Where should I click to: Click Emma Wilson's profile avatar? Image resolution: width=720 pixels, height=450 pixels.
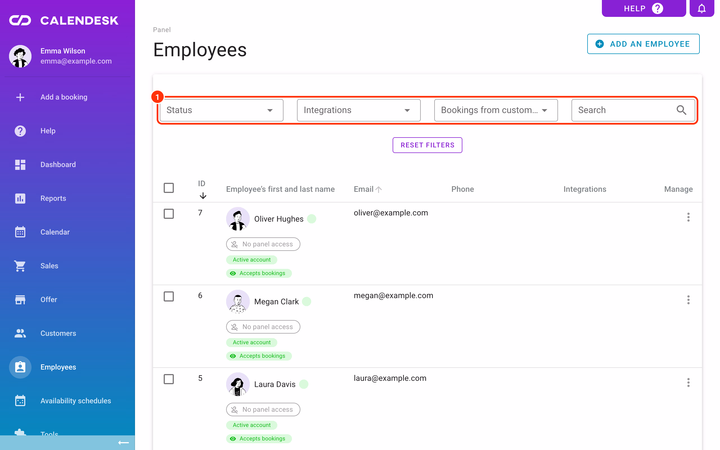tap(20, 56)
